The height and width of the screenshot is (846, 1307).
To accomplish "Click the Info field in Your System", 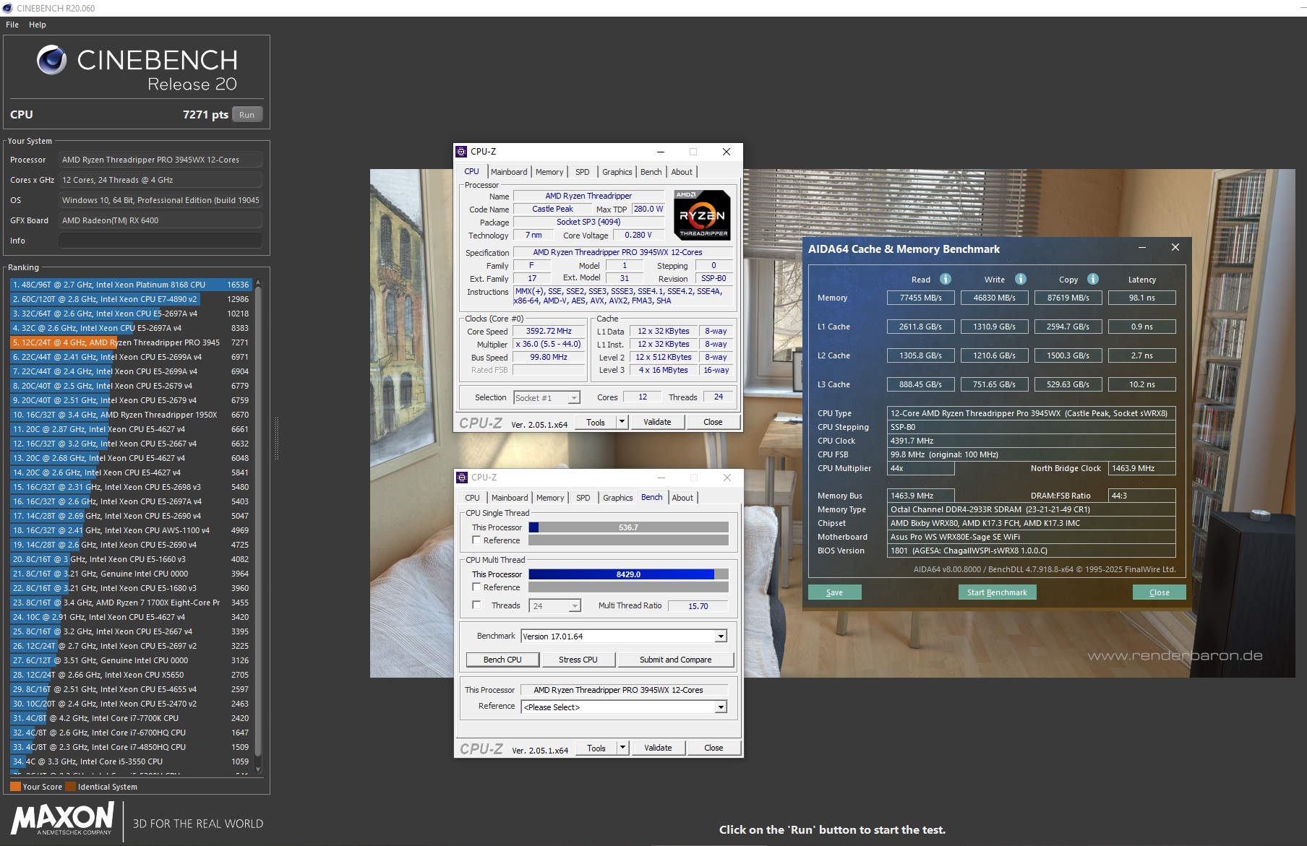I will click(160, 241).
